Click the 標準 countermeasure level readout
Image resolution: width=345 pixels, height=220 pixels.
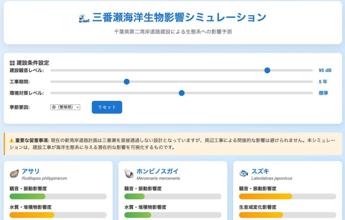point(323,93)
